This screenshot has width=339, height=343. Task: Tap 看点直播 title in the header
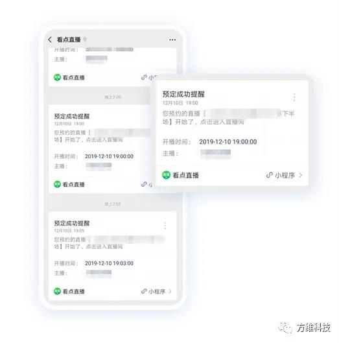(x=69, y=40)
